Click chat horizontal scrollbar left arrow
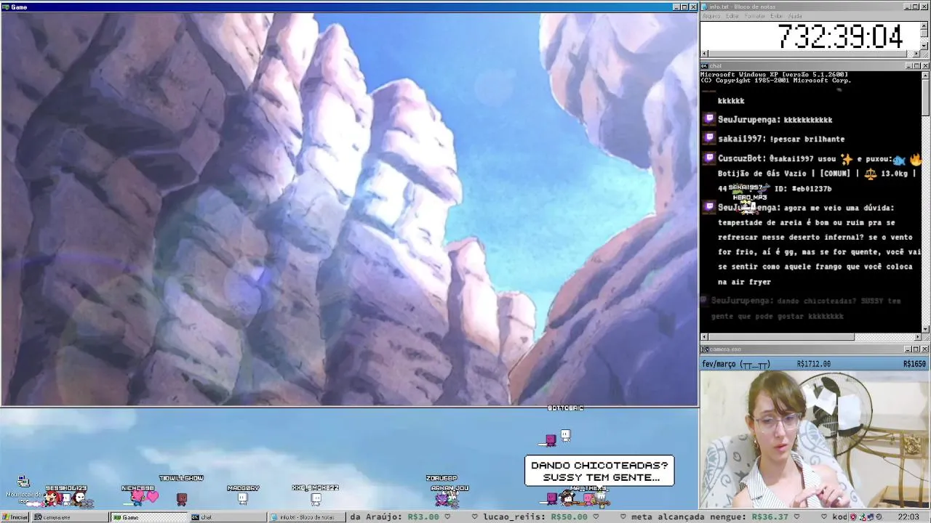 (x=704, y=337)
